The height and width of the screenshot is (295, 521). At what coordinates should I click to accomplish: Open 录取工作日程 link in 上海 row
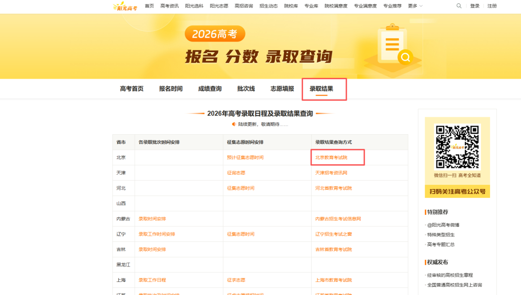[152, 280]
